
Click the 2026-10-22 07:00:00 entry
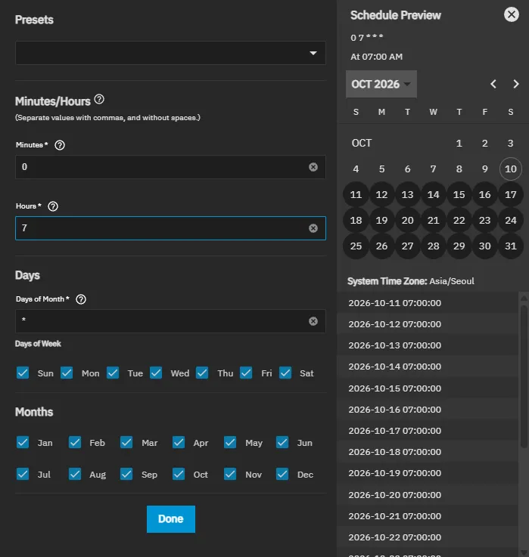tap(428, 537)
